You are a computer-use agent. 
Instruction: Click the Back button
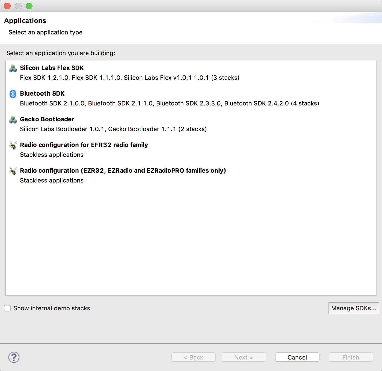click(x=193, y=357)
